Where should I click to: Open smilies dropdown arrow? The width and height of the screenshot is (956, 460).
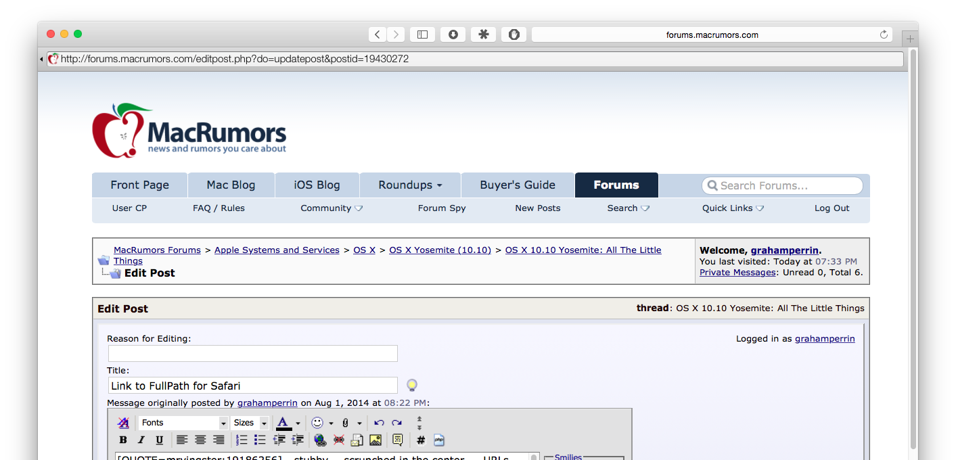[x=331, y=423]
